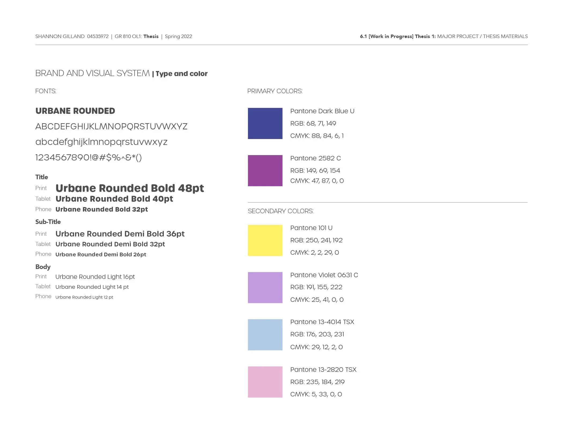Click the CMYK: 47, 87, 0, 0 value
The width and height of the screenshot is (563, 442).
[x=317, y=181]
